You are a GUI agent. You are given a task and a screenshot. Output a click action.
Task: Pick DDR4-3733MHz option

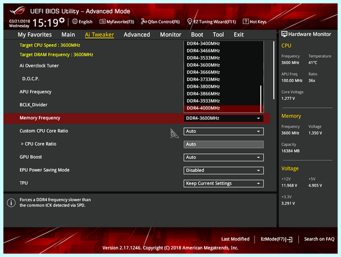point(222,79)
